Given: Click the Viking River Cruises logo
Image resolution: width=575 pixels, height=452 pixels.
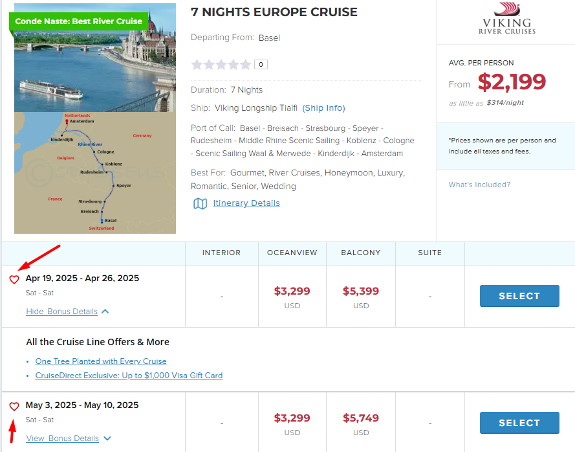Looking at the screenshot, I should [x=506, y=18].
